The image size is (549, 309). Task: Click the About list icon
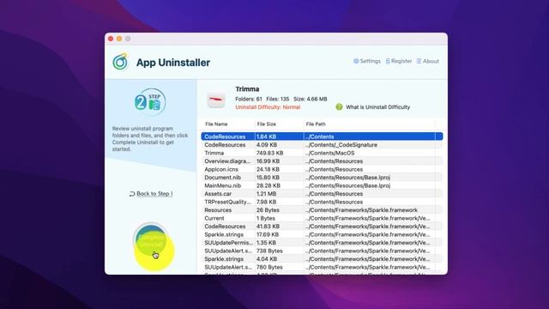pos(419,61)
